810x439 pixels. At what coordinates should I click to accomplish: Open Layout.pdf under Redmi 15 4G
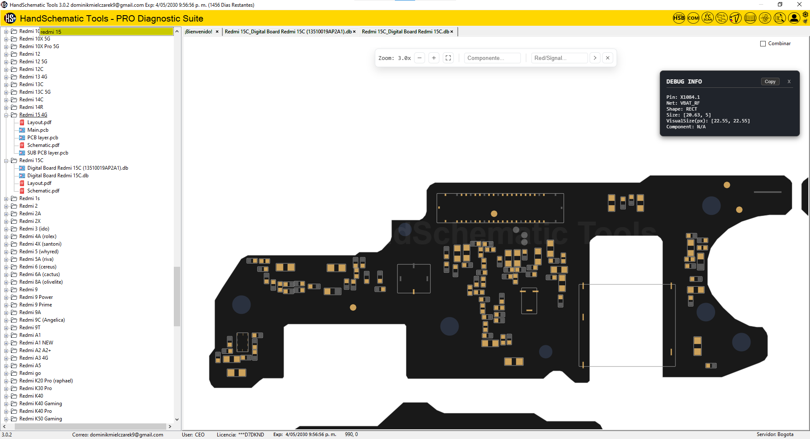[39, 122]
